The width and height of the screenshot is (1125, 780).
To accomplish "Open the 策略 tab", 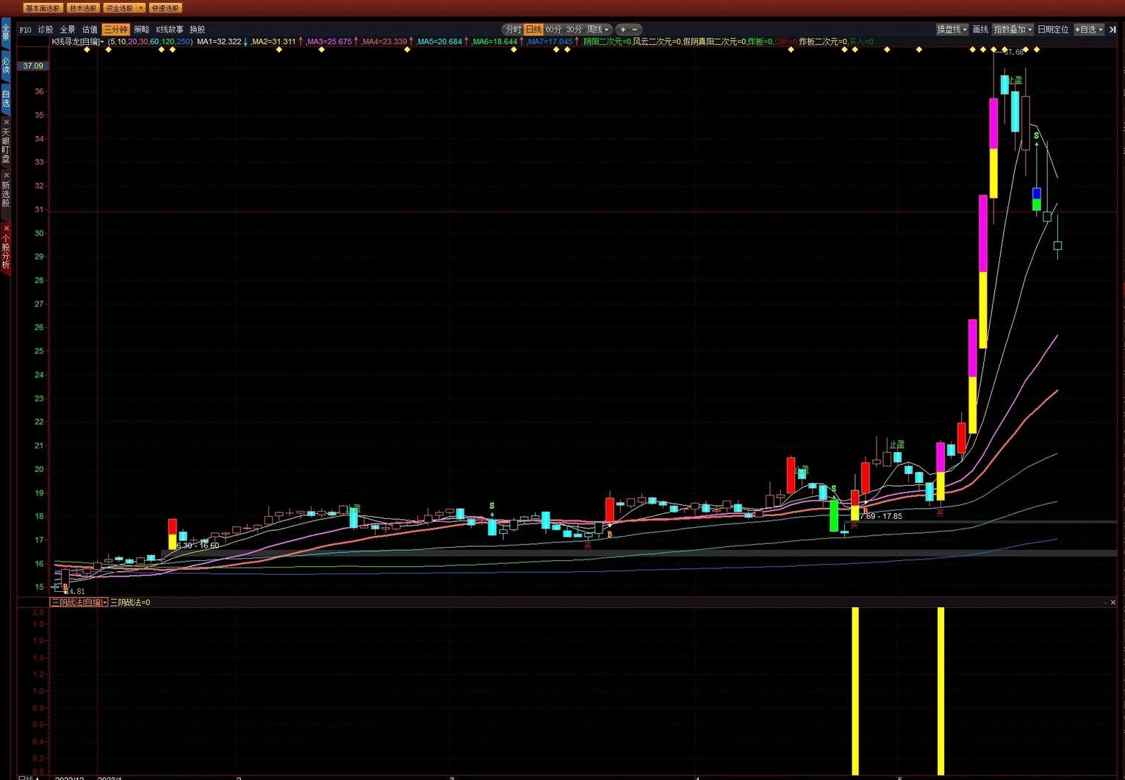I will (x=141, y=30).
